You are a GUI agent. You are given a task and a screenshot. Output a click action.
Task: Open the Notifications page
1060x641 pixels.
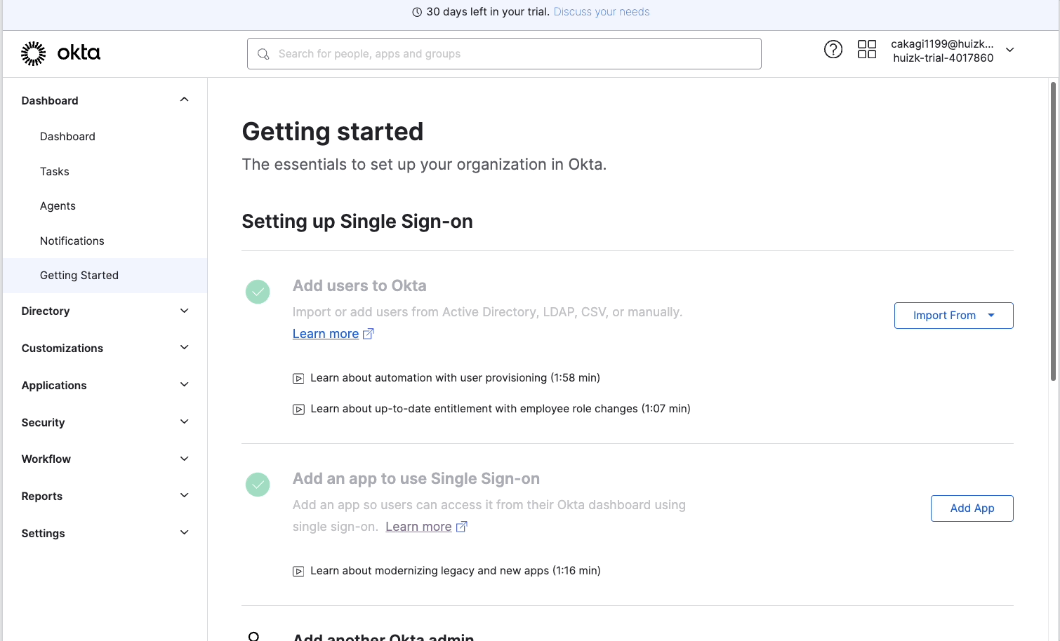(x=72, y=241)
